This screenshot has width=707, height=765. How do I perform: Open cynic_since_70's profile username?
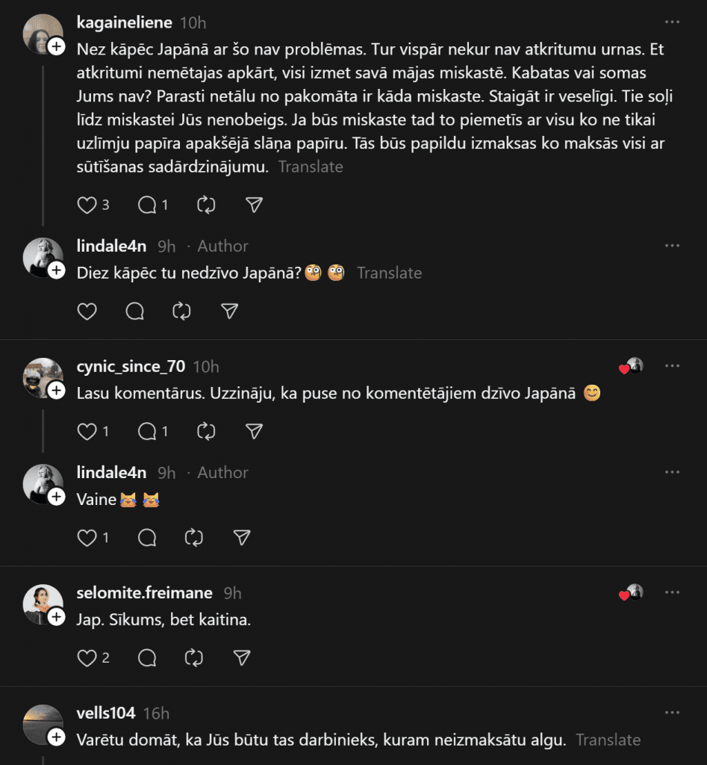131,366
